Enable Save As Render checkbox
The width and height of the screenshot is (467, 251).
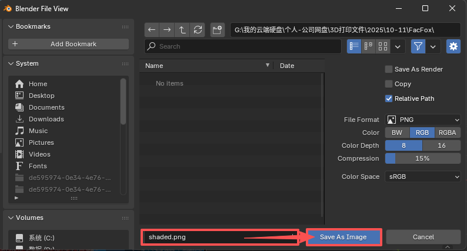[389, 69]
